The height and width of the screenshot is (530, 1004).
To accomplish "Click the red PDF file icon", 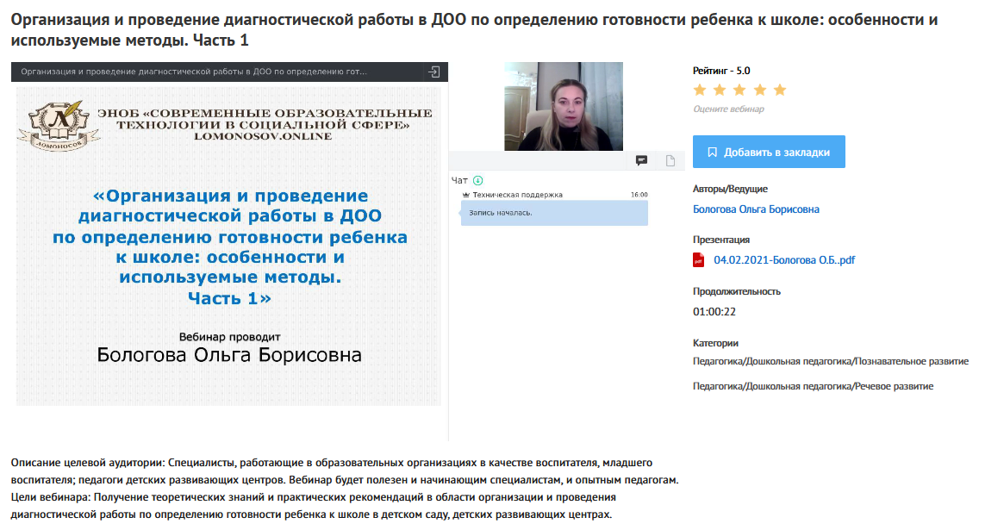I will [x=699, y=260].
